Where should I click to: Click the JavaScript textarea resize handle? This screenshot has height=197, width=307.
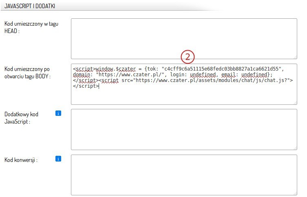[x=295, y=148]
